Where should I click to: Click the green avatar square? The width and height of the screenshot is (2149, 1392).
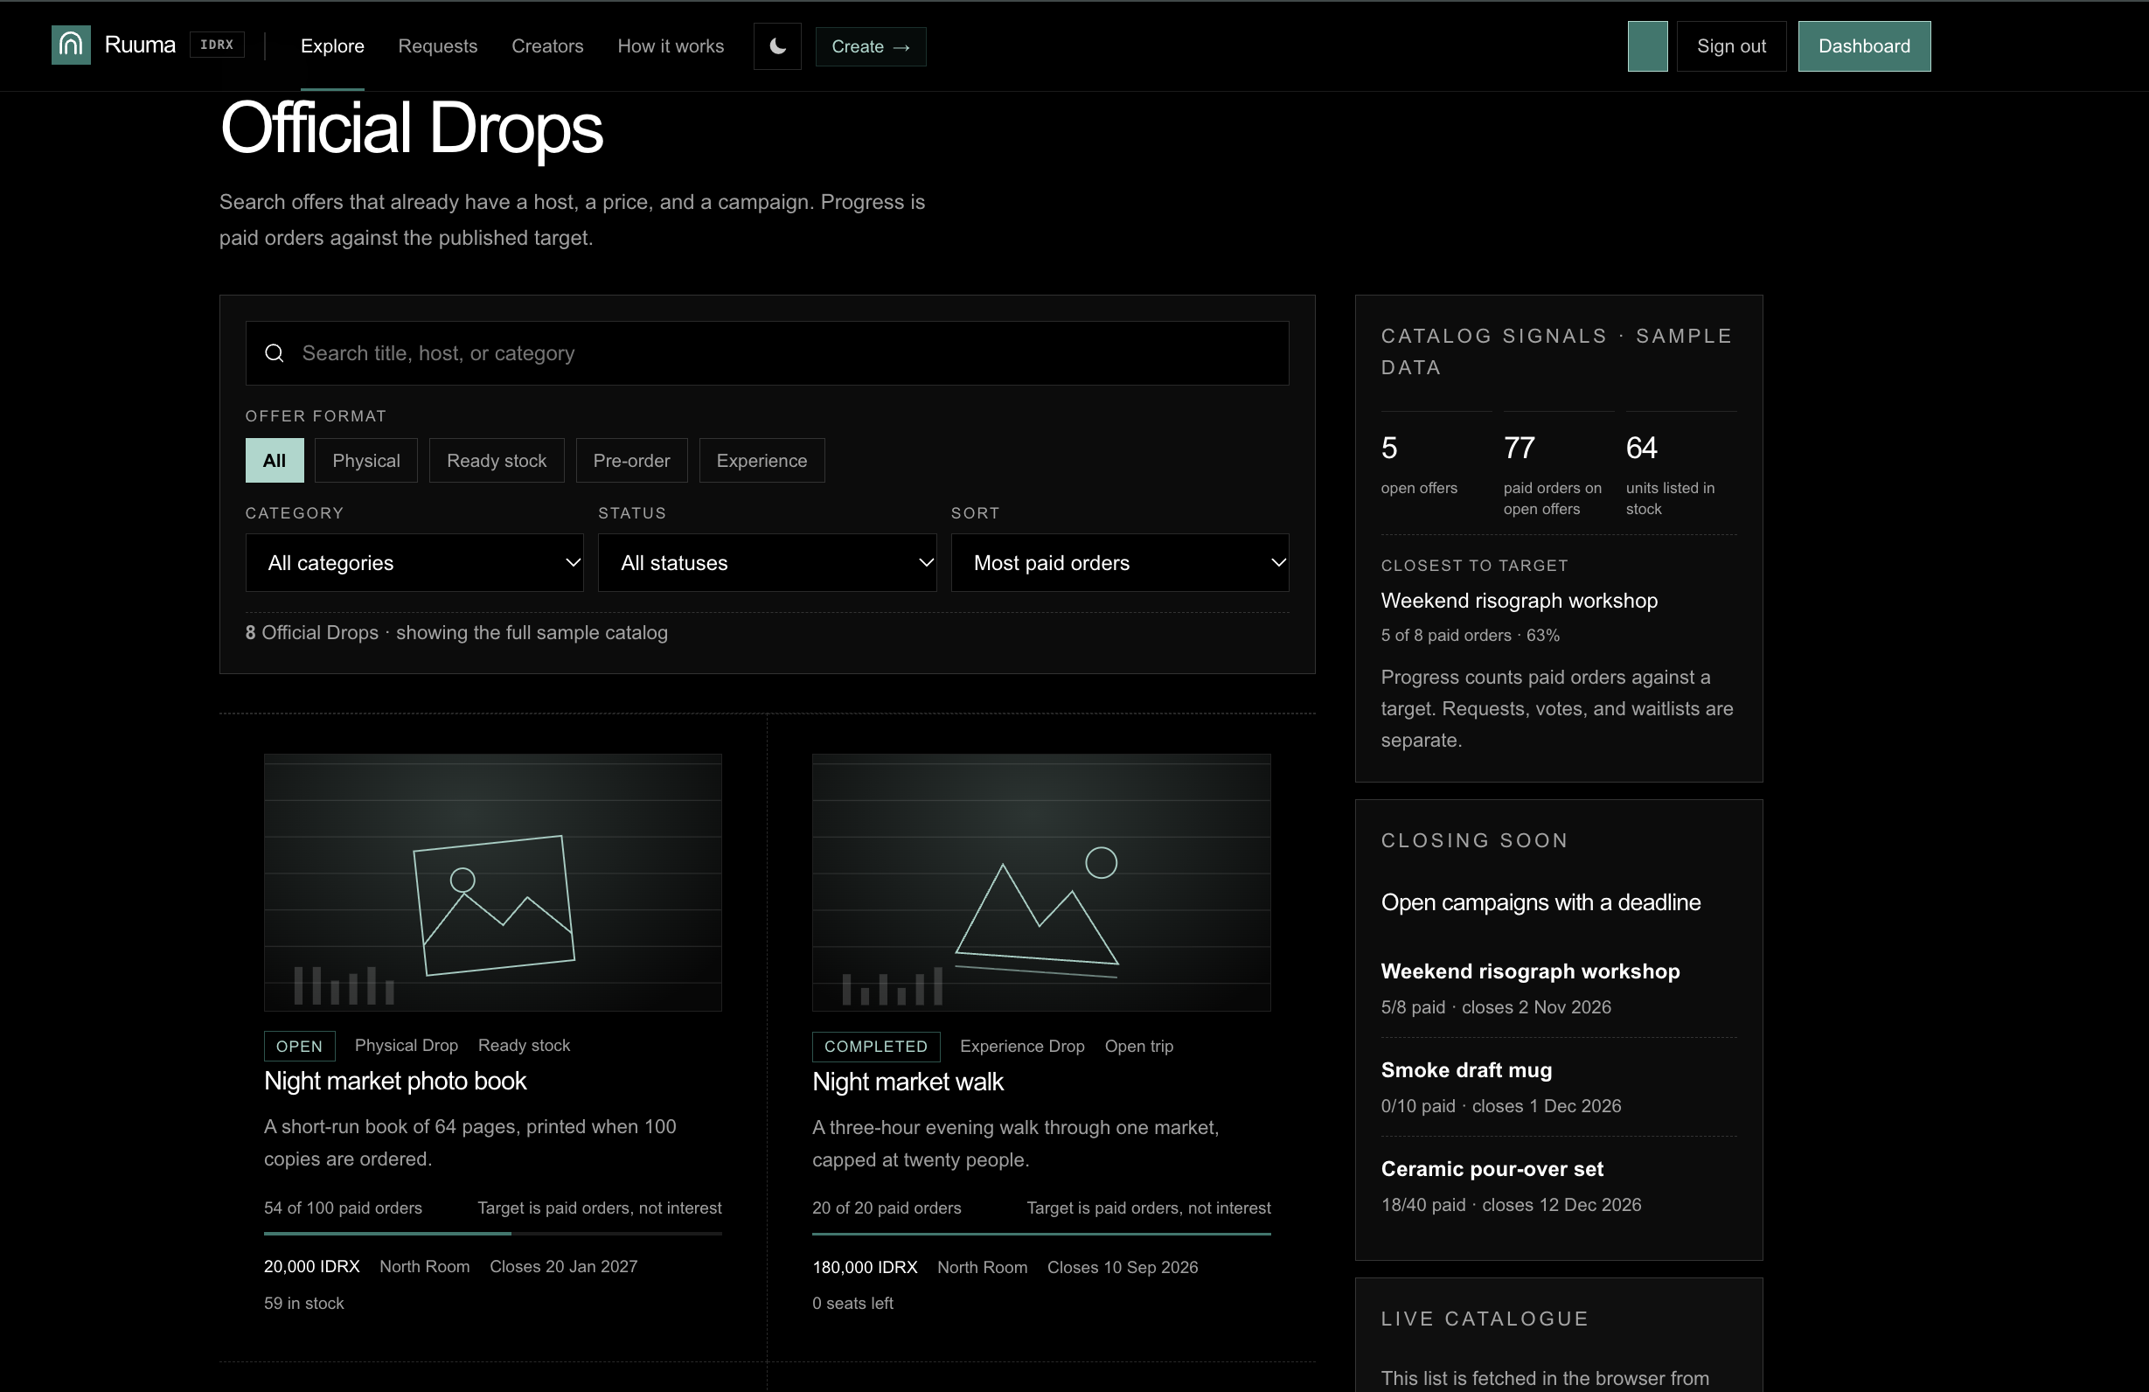click(1647, 46)
